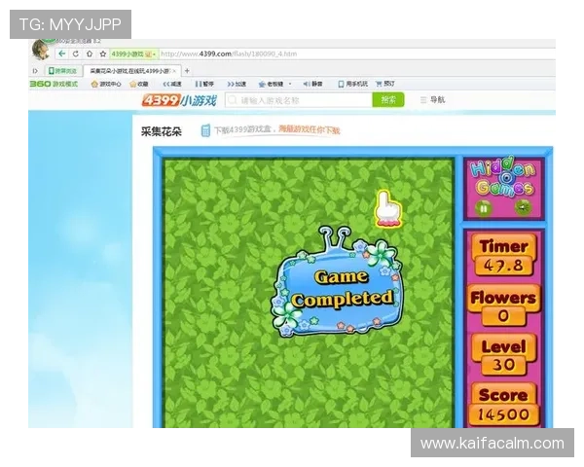Click the 4399小游戏 site logo
Screen dimensions: 584x467
click(x=179, y=100)
